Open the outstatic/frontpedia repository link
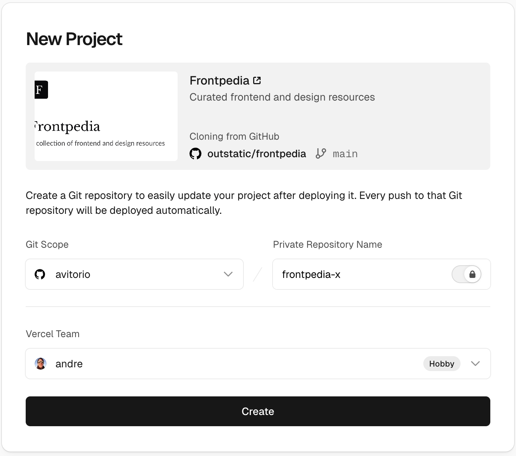Viewport: 516px width, 456px height. coord(257,153)
